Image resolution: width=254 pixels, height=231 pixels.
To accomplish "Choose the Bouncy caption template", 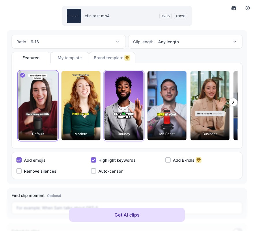I will 124,105.
